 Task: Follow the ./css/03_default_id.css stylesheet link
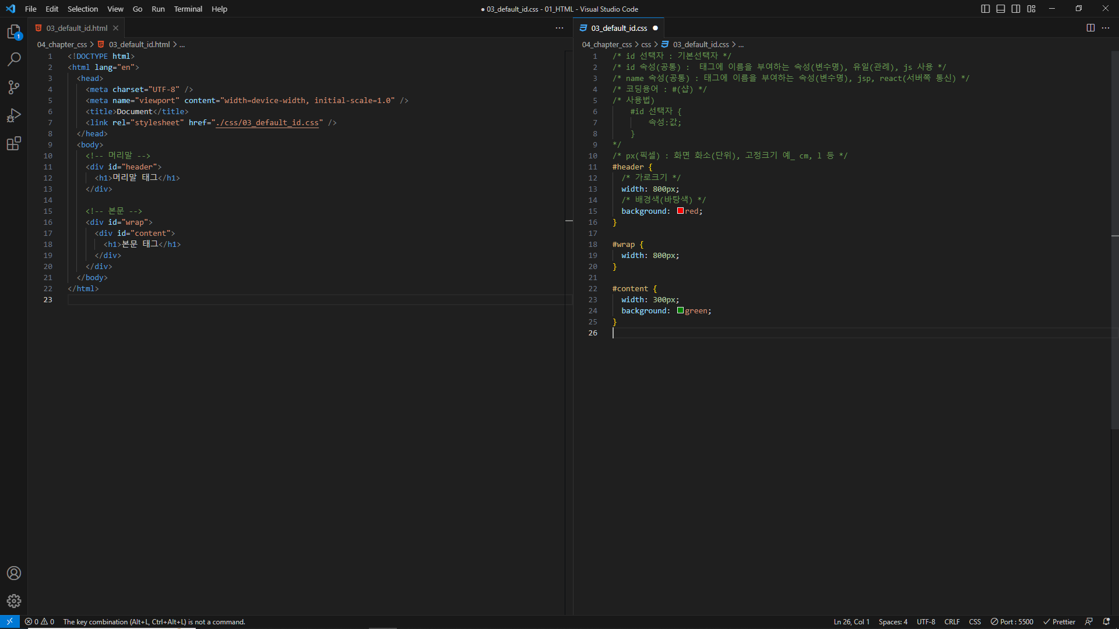tap(268, 123)
